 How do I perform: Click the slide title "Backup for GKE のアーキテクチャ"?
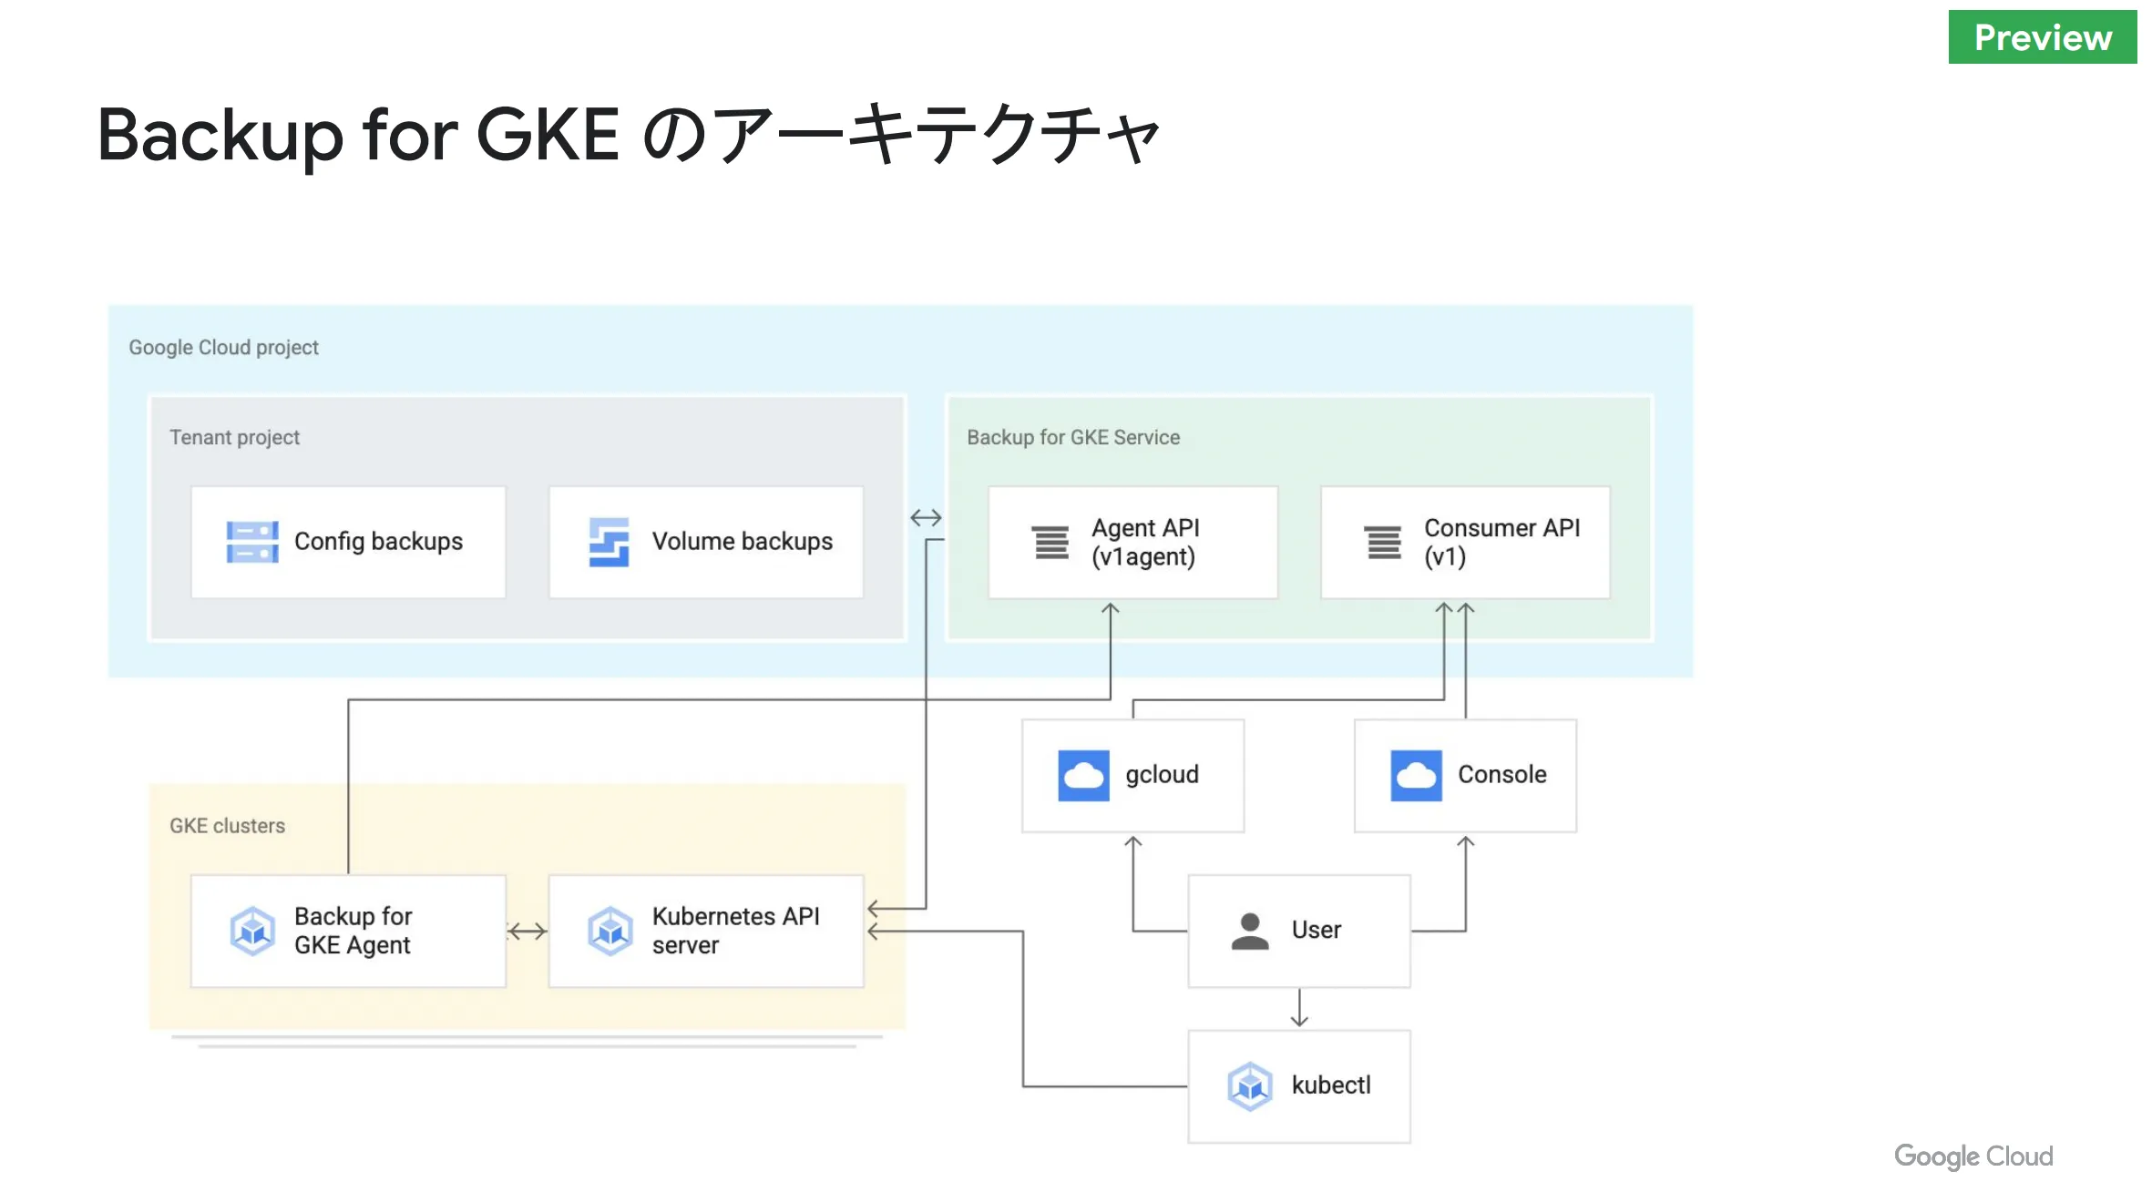pyautogui.click(x=629, y=135)
